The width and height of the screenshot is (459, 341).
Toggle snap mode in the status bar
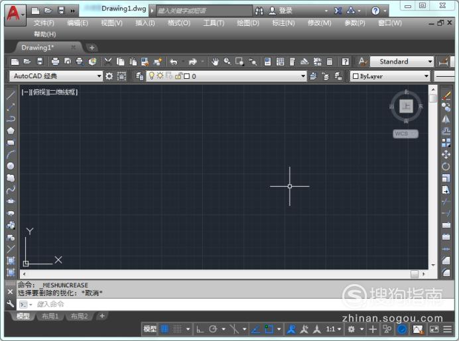coord(177,329)
